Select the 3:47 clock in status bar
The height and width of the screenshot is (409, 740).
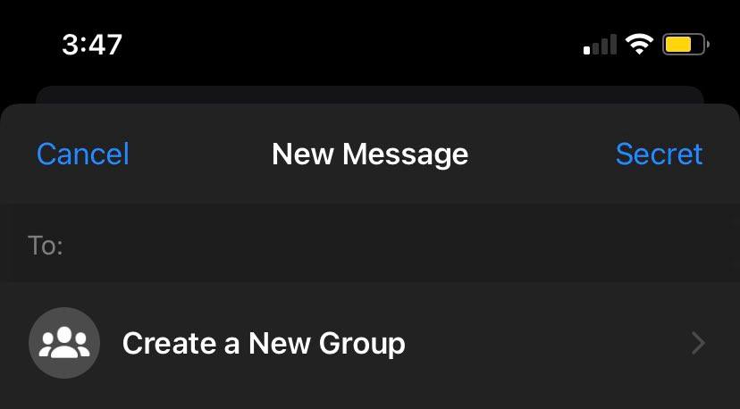click(92, 45)
